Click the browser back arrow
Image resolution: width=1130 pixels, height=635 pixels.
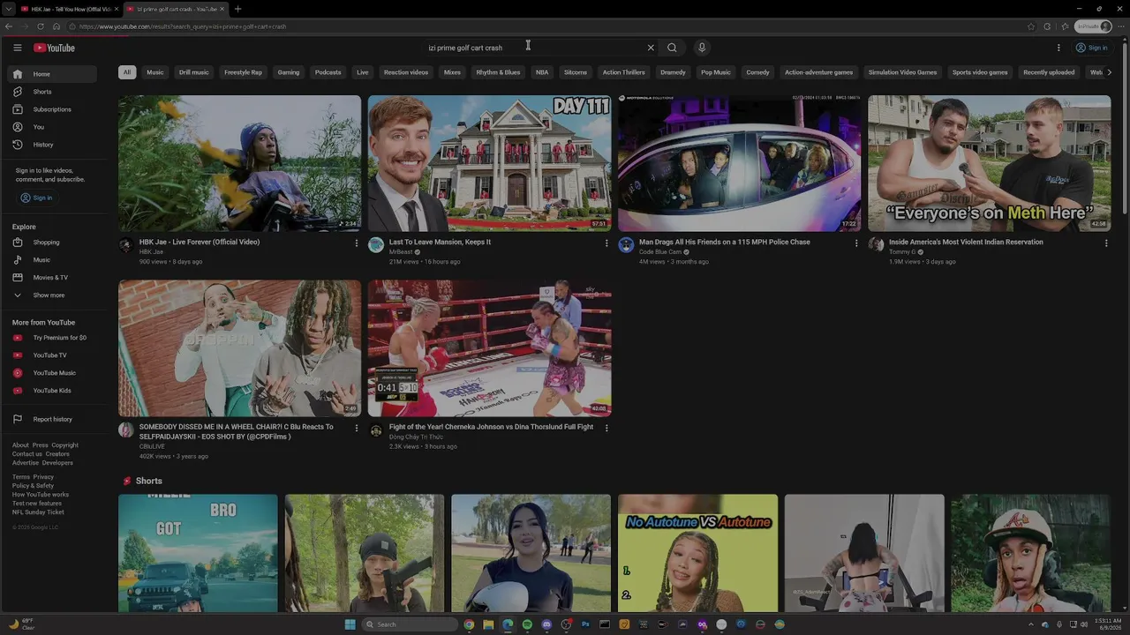click(10, 26)
